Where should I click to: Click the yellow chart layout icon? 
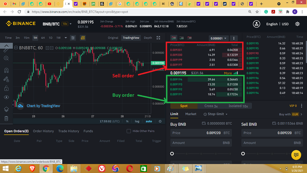(x=83, y=38)
